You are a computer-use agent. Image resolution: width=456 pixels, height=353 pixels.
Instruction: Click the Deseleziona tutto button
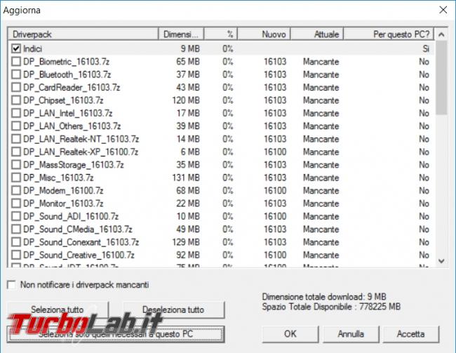point(173,309)
